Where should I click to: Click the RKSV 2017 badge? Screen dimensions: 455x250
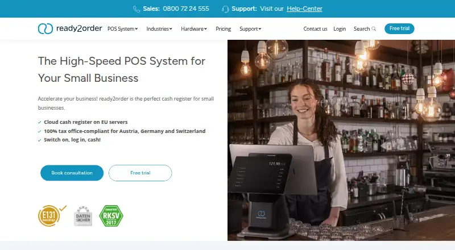(x=111, y=216)
